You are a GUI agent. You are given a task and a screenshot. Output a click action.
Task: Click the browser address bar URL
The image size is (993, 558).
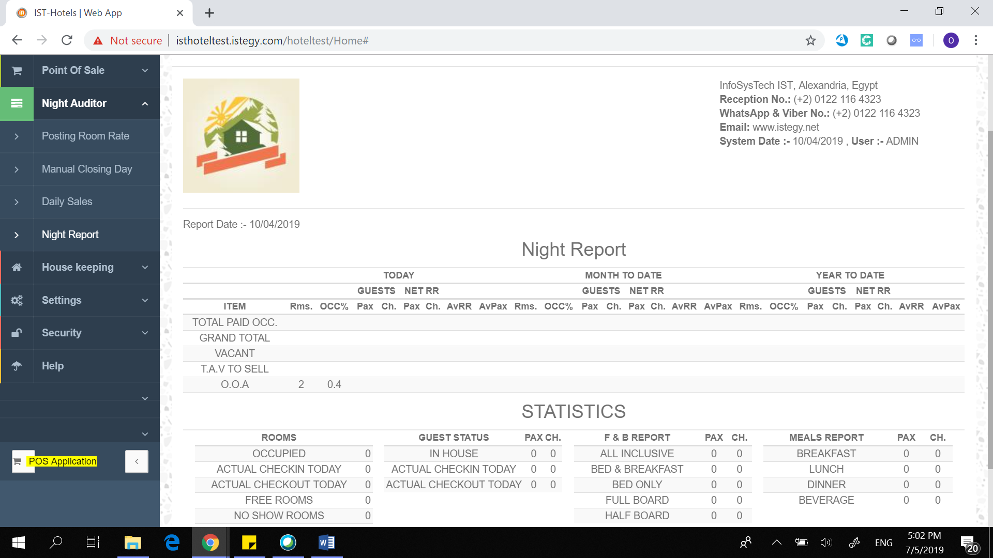(x=272, y=40)
